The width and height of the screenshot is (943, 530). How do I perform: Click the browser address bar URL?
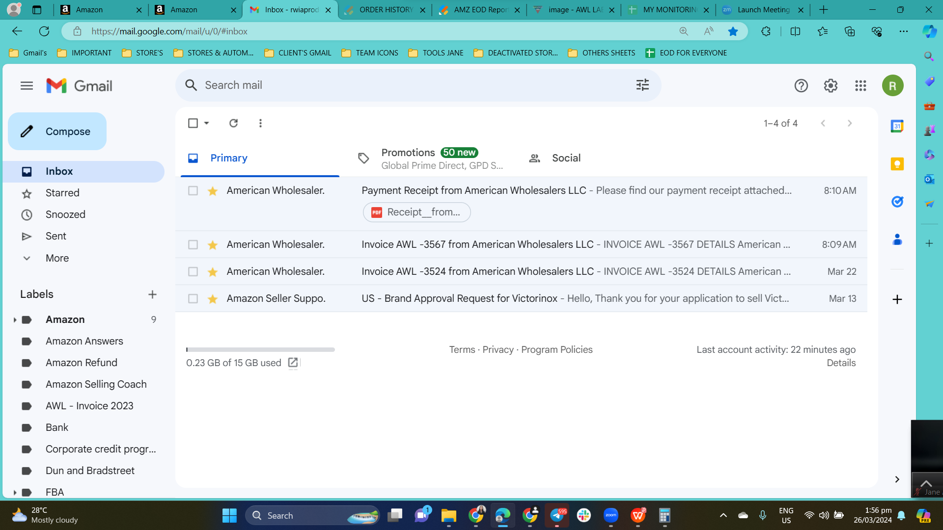click(169, 31)
